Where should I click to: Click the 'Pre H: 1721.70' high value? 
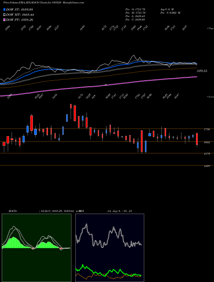click(135, 12)
